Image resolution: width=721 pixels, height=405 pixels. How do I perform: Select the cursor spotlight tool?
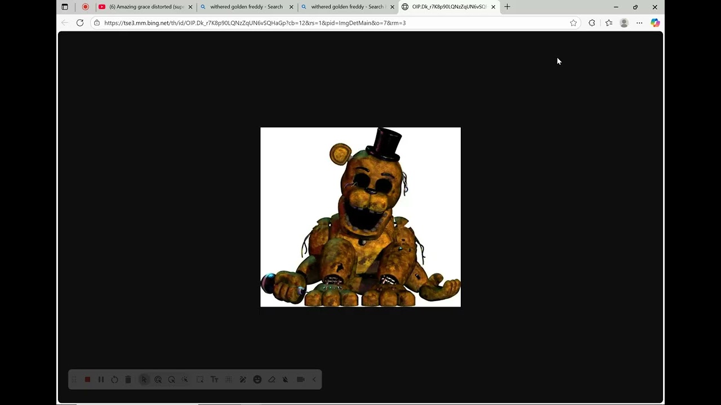pos(171,380)
